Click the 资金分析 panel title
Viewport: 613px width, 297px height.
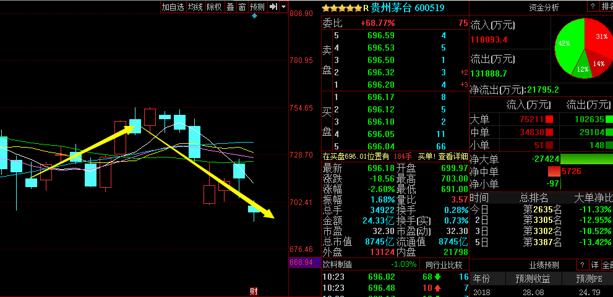click(x=544, y=7)
